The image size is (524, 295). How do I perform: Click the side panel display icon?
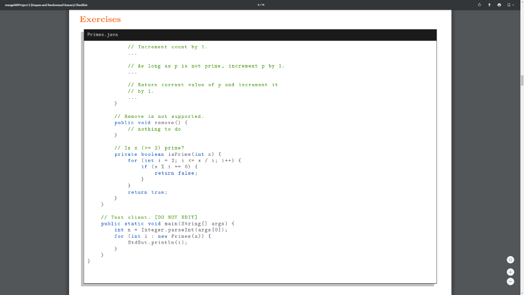pos(509,5)
